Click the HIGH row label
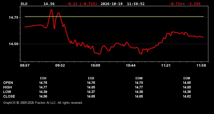214x114 pixels. point(7,87)
